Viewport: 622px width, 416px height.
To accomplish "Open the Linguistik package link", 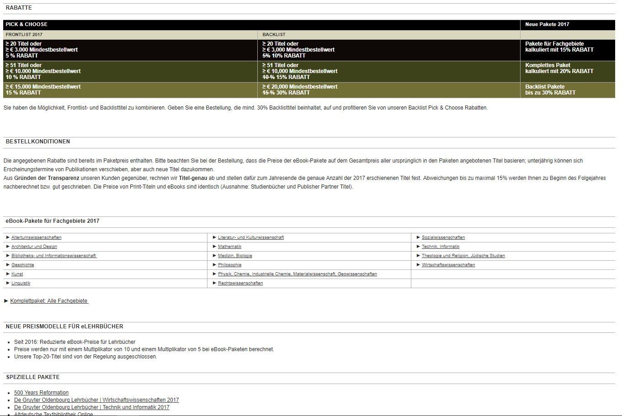I will coord(21,283).
